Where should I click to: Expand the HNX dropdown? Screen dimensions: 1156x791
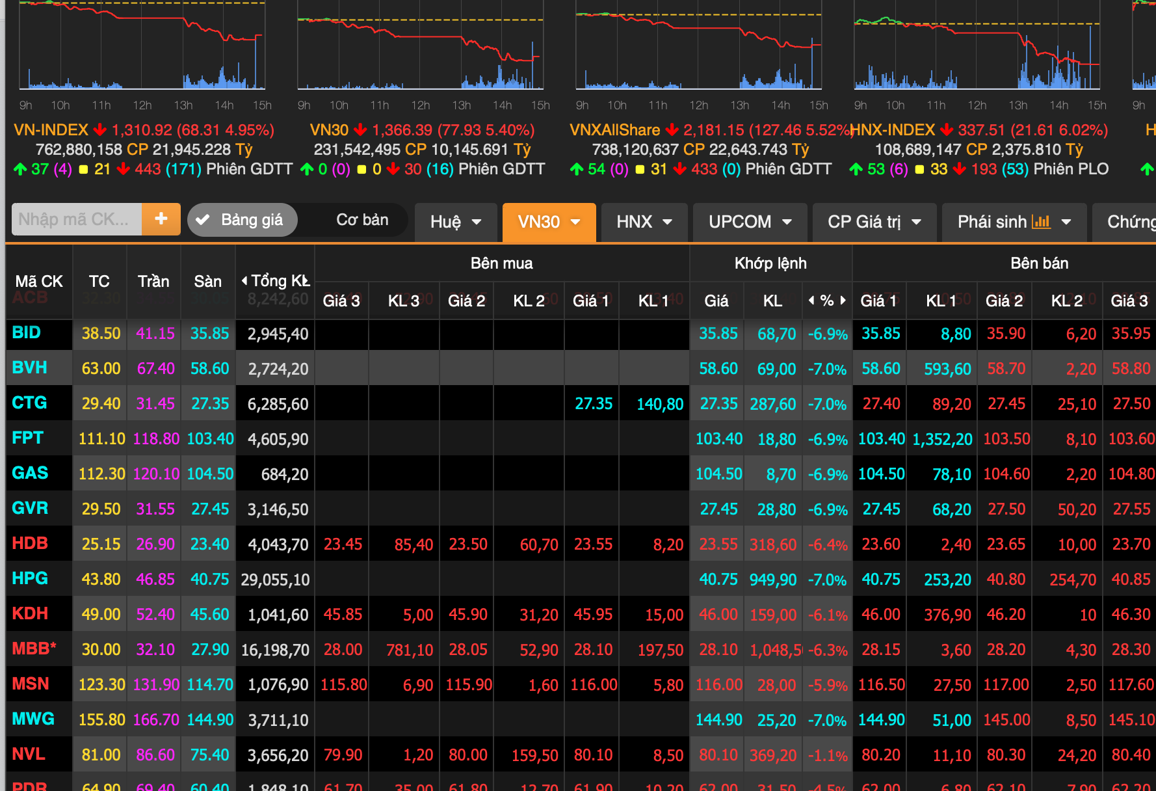coord(644,222)
